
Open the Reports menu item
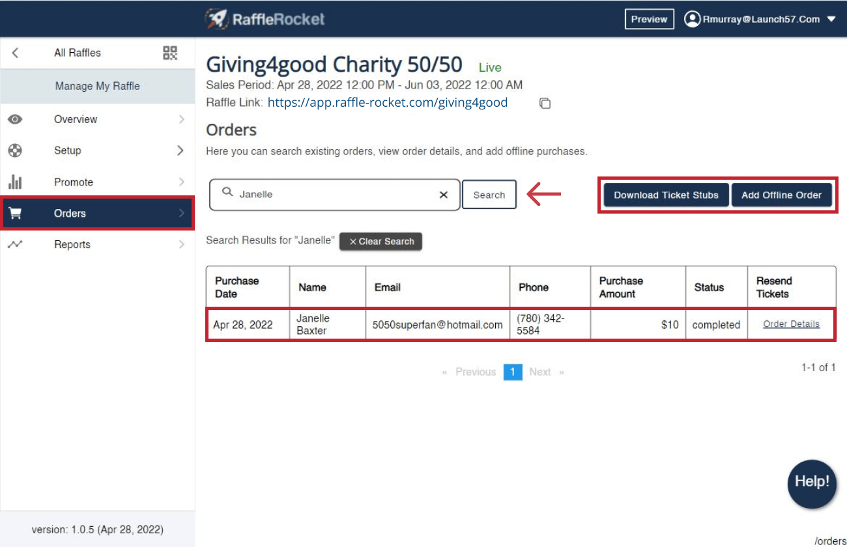98,244
